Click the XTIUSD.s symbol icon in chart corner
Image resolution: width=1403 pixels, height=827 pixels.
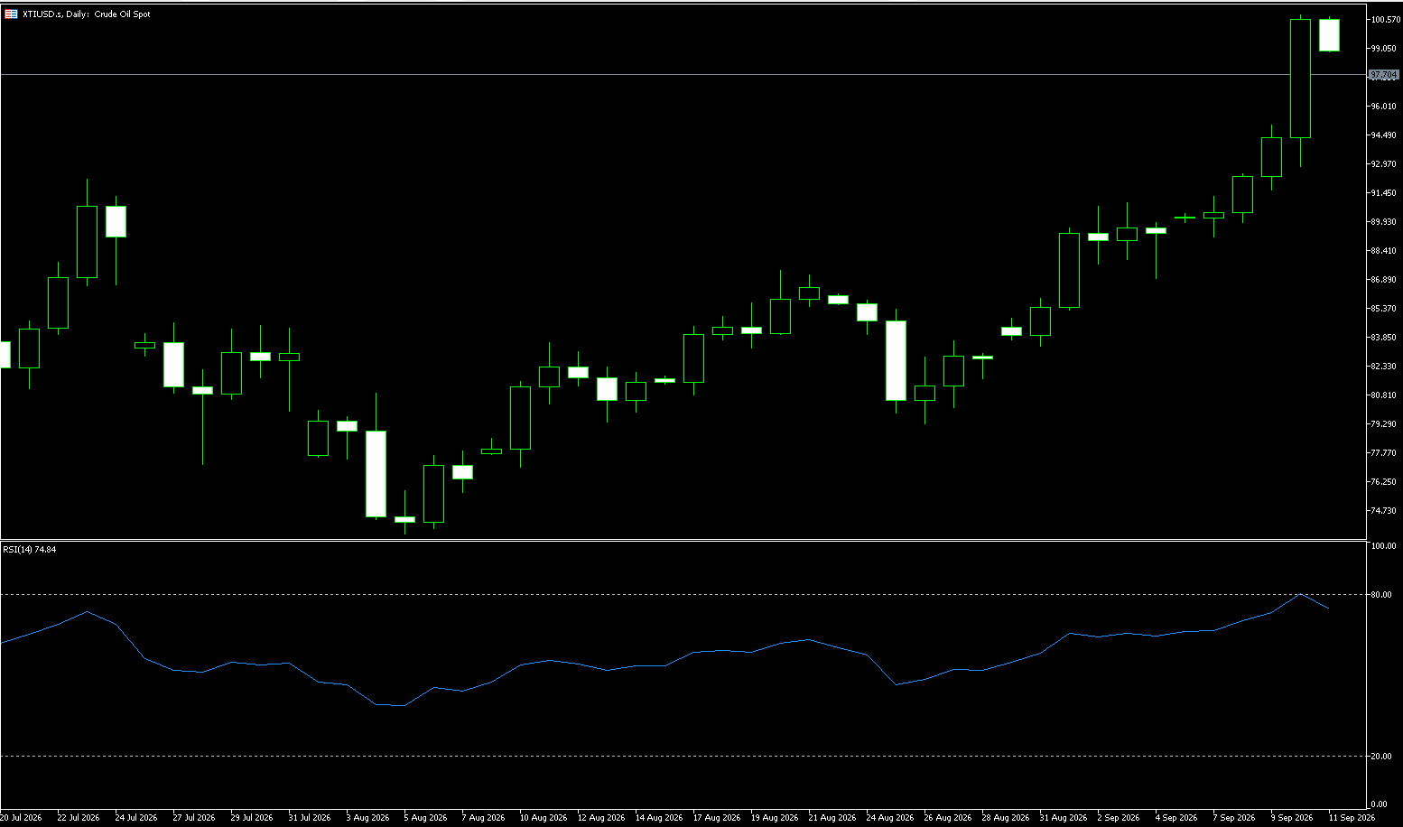[11, 14]
